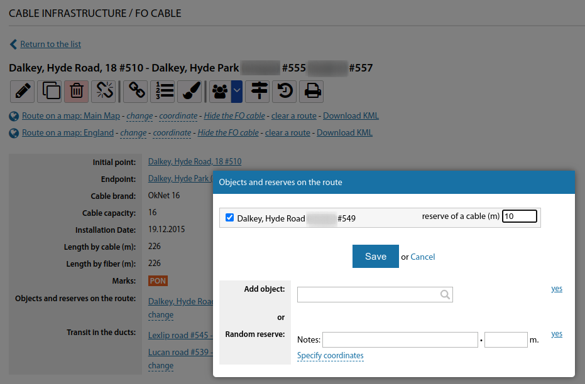Click the printer icon
585x384 pixels.
tap(312, 92)
